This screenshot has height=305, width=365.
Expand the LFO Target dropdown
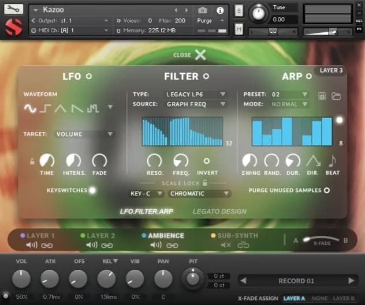(x=84, y=134)
